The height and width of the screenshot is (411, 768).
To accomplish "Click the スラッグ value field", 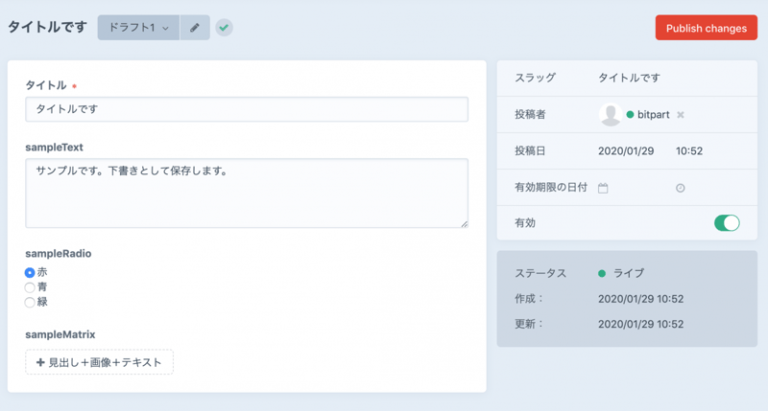I will (629, 78).
